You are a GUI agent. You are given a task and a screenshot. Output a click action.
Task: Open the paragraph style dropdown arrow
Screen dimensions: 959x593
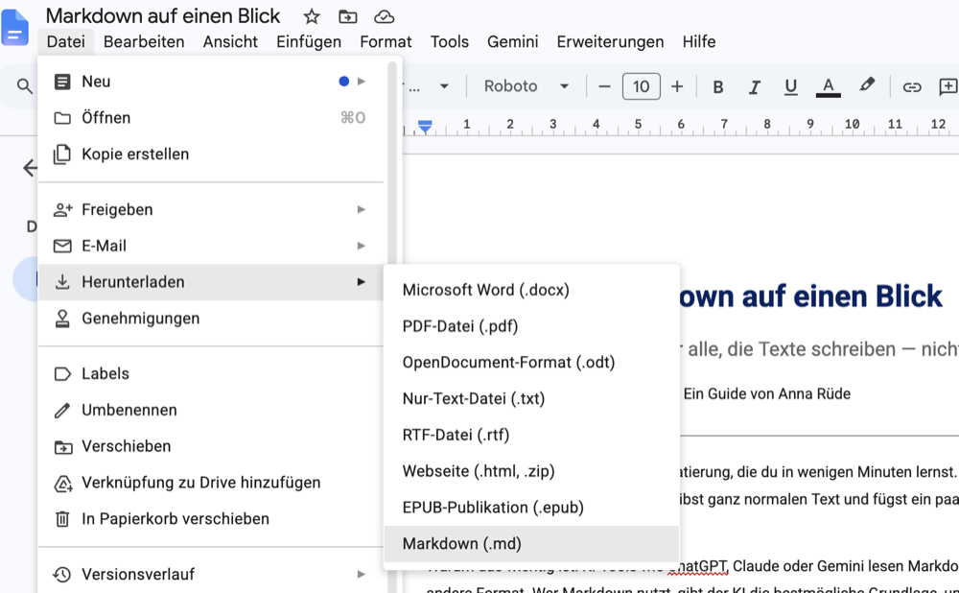tap(445, 86)
